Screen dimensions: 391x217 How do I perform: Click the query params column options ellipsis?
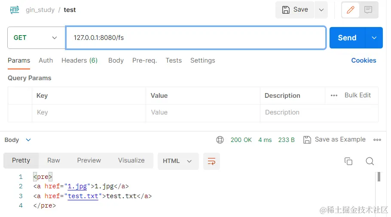click(334, 96)
